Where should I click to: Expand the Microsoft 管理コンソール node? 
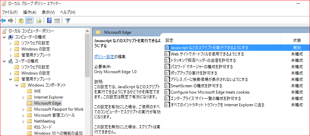tap(23, 115)
